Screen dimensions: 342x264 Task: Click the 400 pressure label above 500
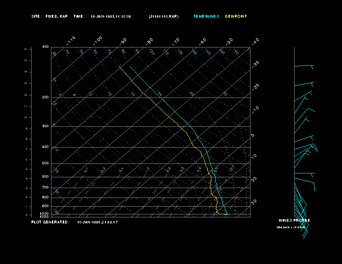[45, 147]
